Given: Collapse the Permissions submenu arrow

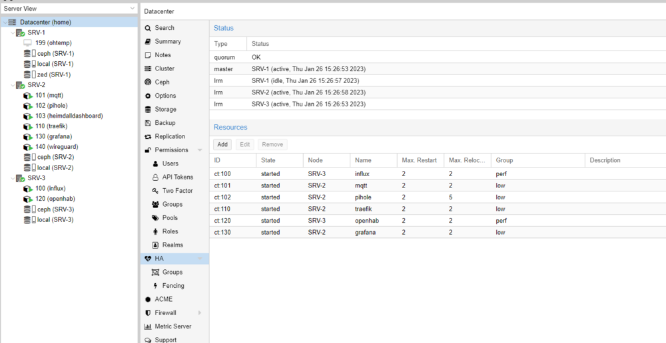Looking at the screenshot, I should pyautogui.click(x=200, y=150).
